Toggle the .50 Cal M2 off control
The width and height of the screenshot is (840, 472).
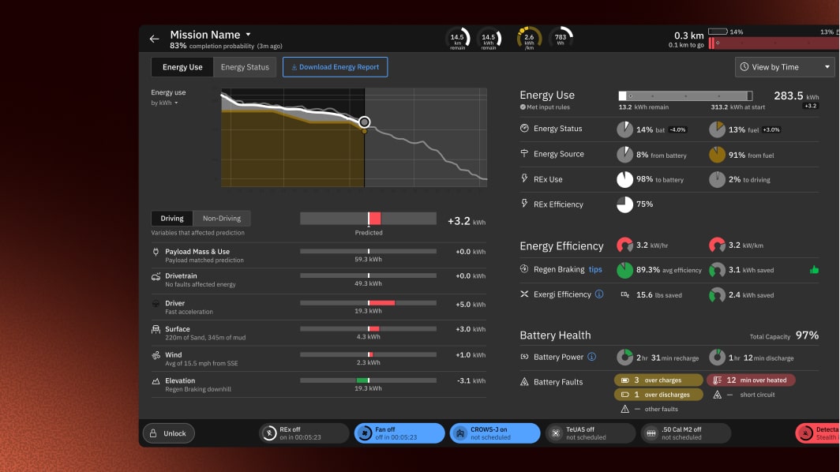pyautogui.click(x=686, y=433)
